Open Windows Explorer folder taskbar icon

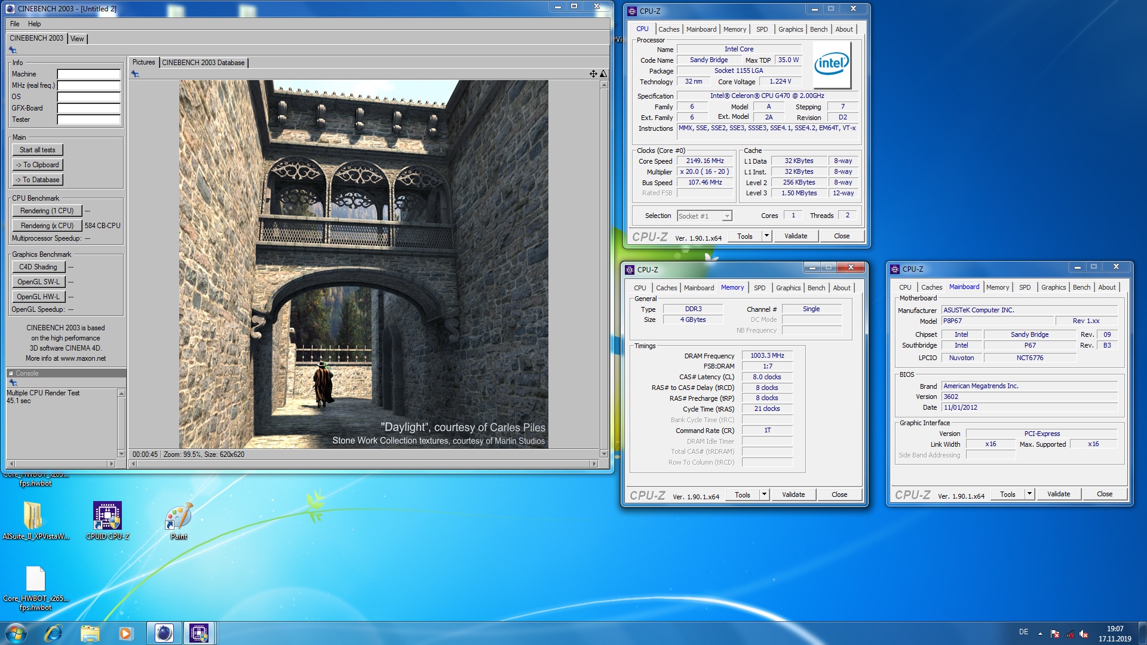90,633
